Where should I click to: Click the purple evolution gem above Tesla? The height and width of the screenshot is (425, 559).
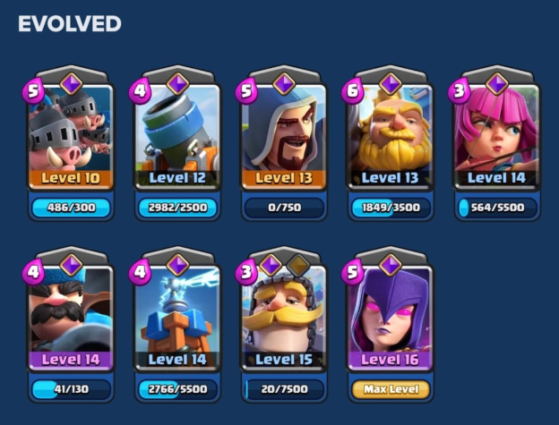pos(177,265)
